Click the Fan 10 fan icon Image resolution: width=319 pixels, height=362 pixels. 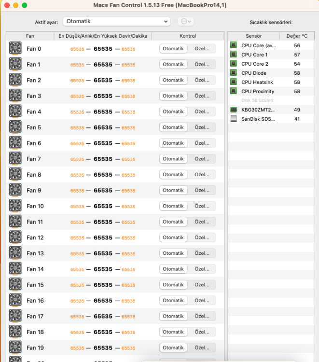click(x=15, y=206)
